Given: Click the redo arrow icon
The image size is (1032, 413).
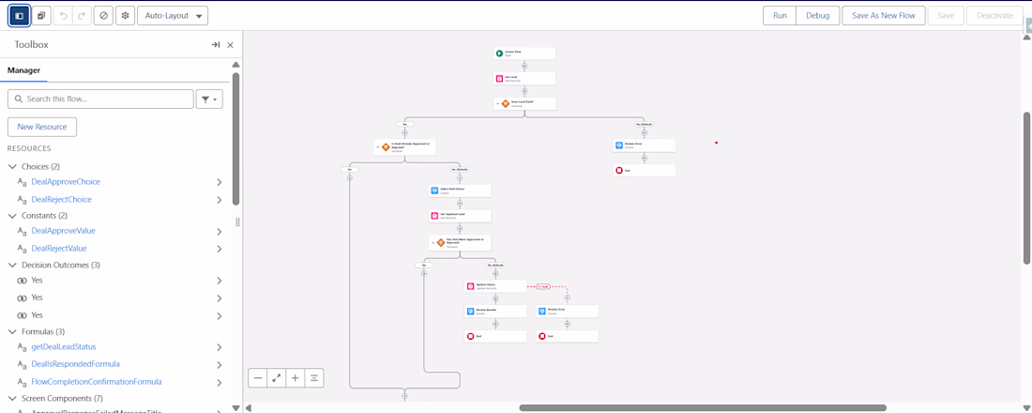Looking at the screenshot, I should click(x=82, y=15).
